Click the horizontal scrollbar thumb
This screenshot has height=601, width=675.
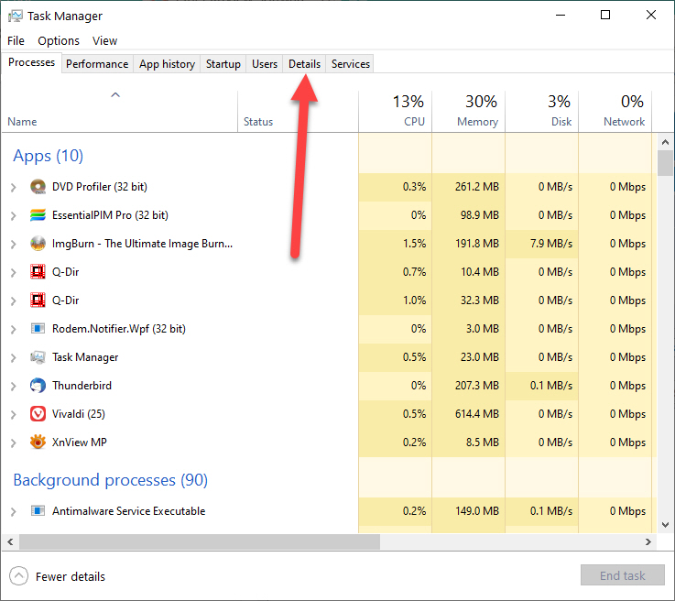click(199, 542)
